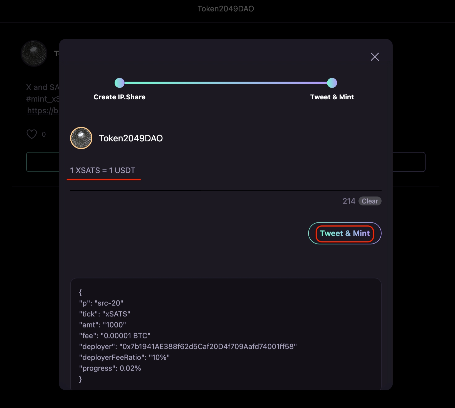This screenshot has height=408, width=455.
Task: Click the like count next to the heart
Action: 44,134
